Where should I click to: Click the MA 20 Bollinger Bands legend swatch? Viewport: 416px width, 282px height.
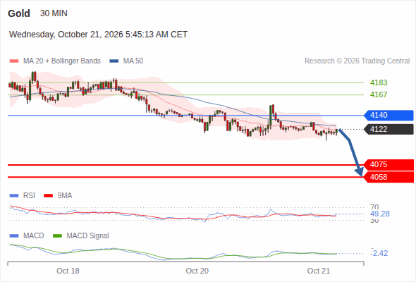(14, 61)
